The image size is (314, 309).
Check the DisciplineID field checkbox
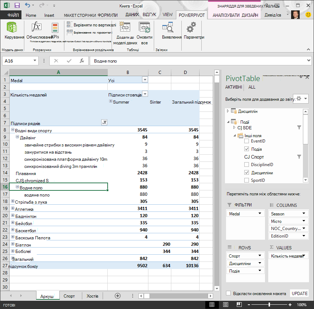pos(247,165)
